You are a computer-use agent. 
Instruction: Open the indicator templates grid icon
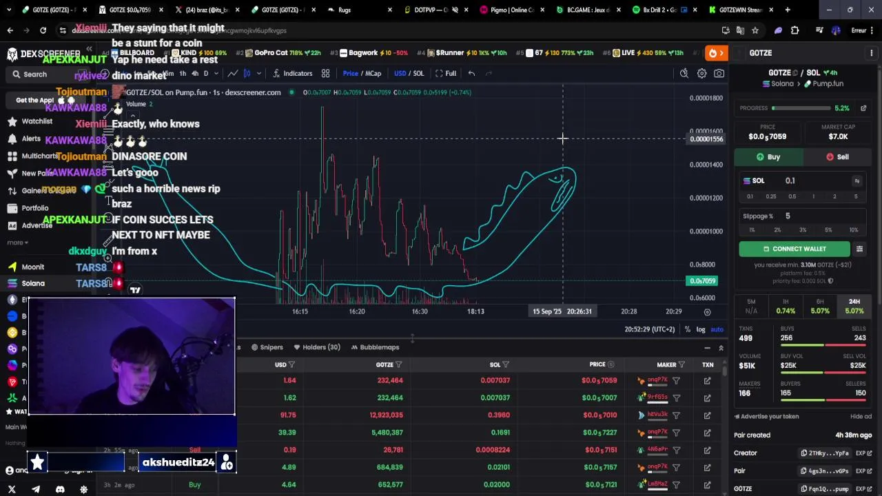325,73
